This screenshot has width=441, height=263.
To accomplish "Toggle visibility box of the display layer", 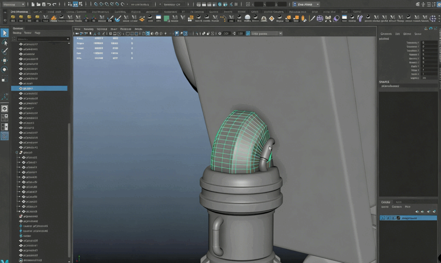I will [383, 218].
